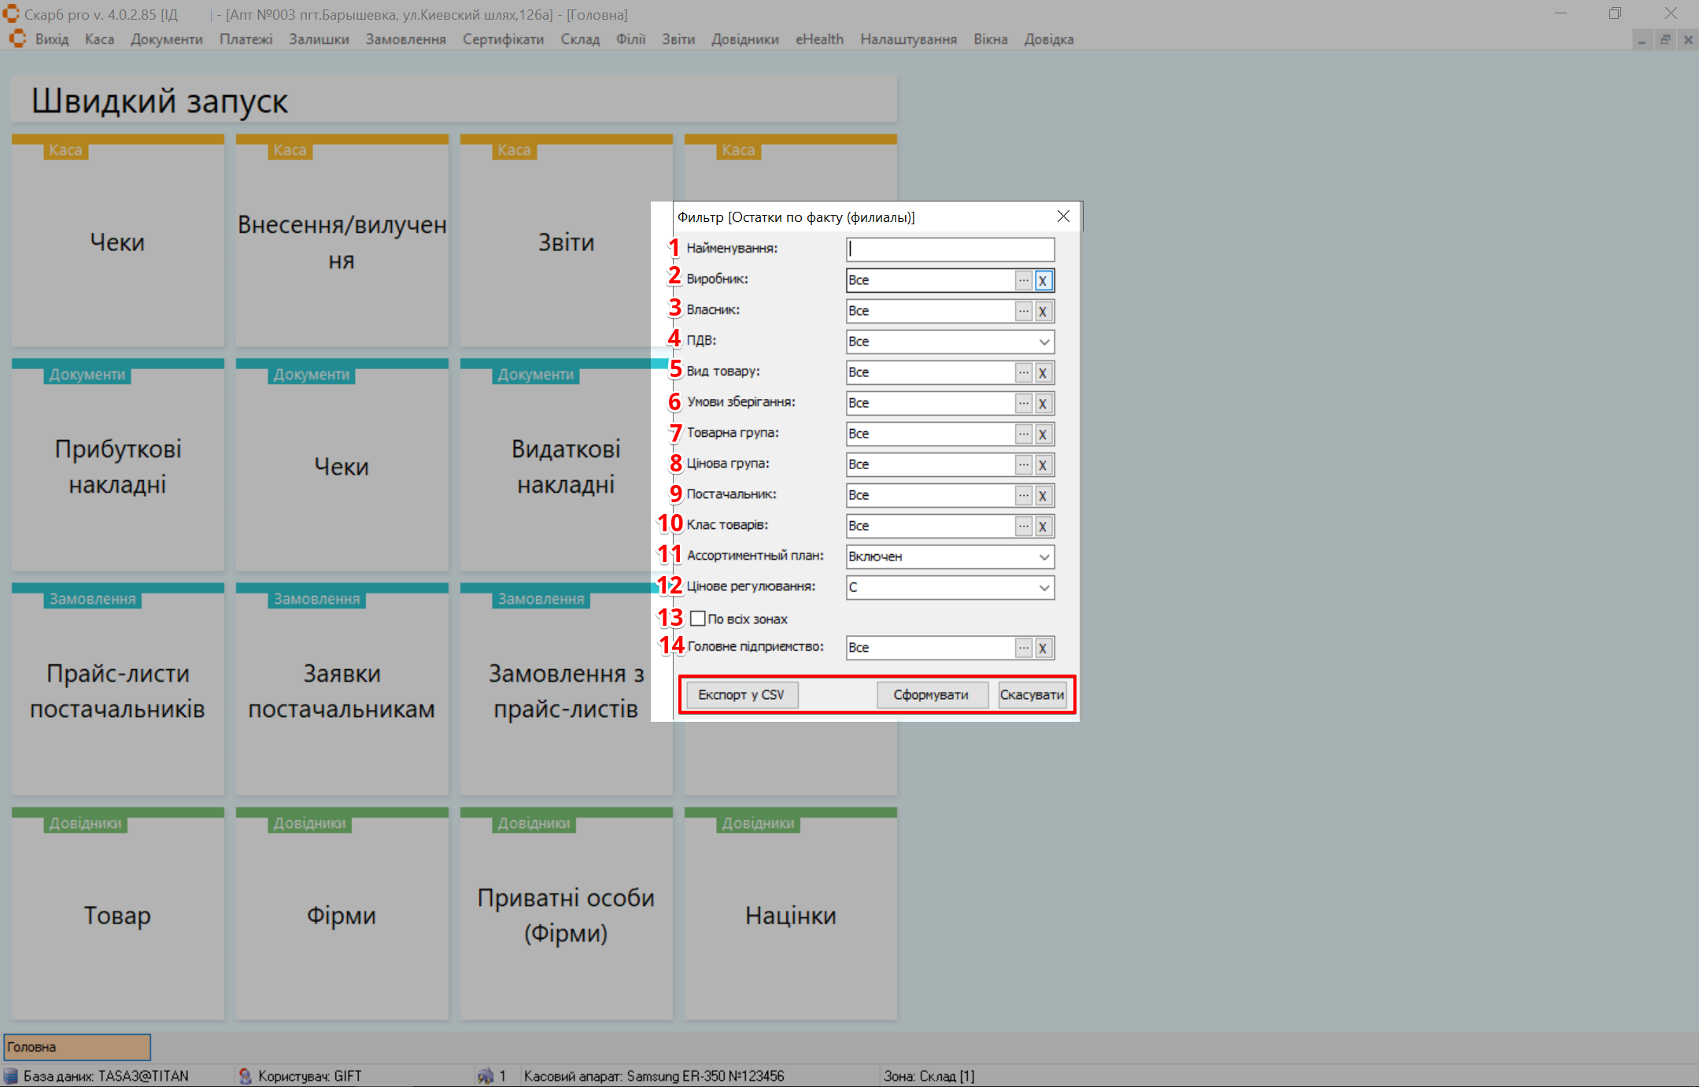Click into the Найменування text field
The width and height of the screenshot is (1699, 1087).
(950, 250)
